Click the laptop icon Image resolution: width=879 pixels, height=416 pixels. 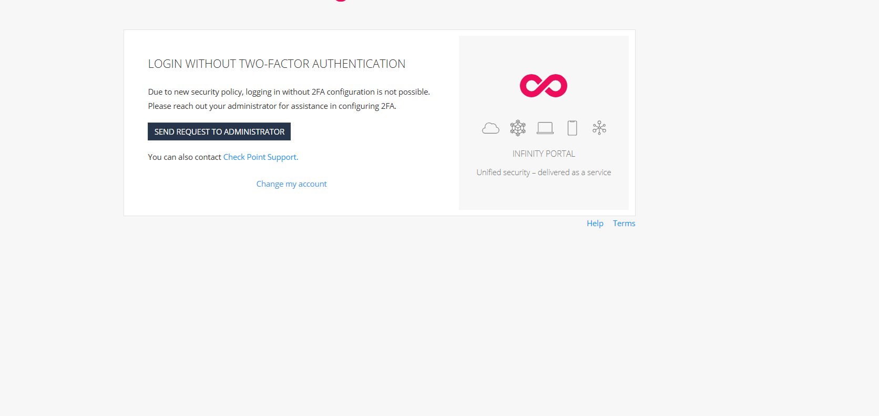[x=545, y=128]
